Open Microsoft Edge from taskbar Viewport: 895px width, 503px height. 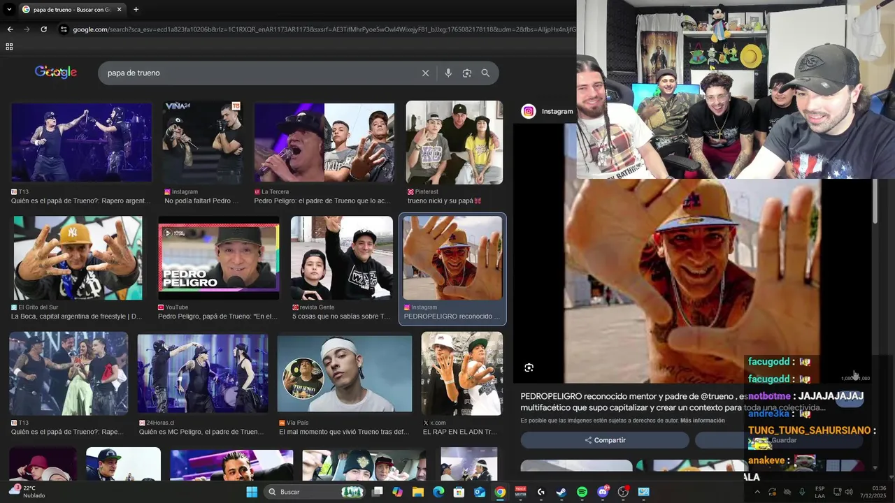pos(438,492)
